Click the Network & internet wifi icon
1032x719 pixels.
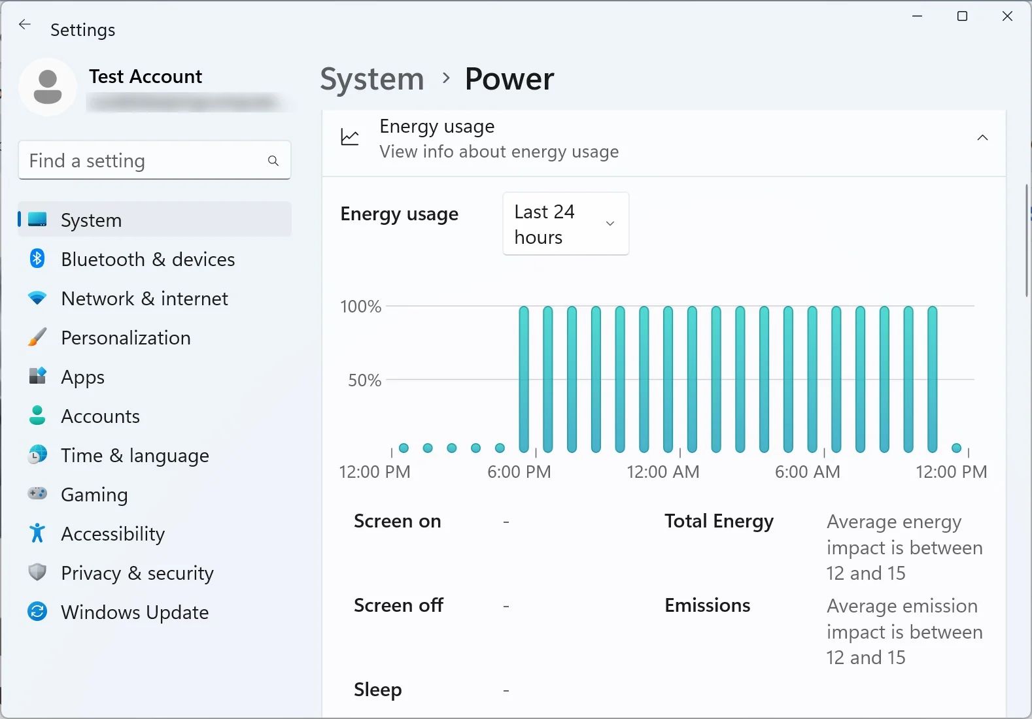point(37,298)
